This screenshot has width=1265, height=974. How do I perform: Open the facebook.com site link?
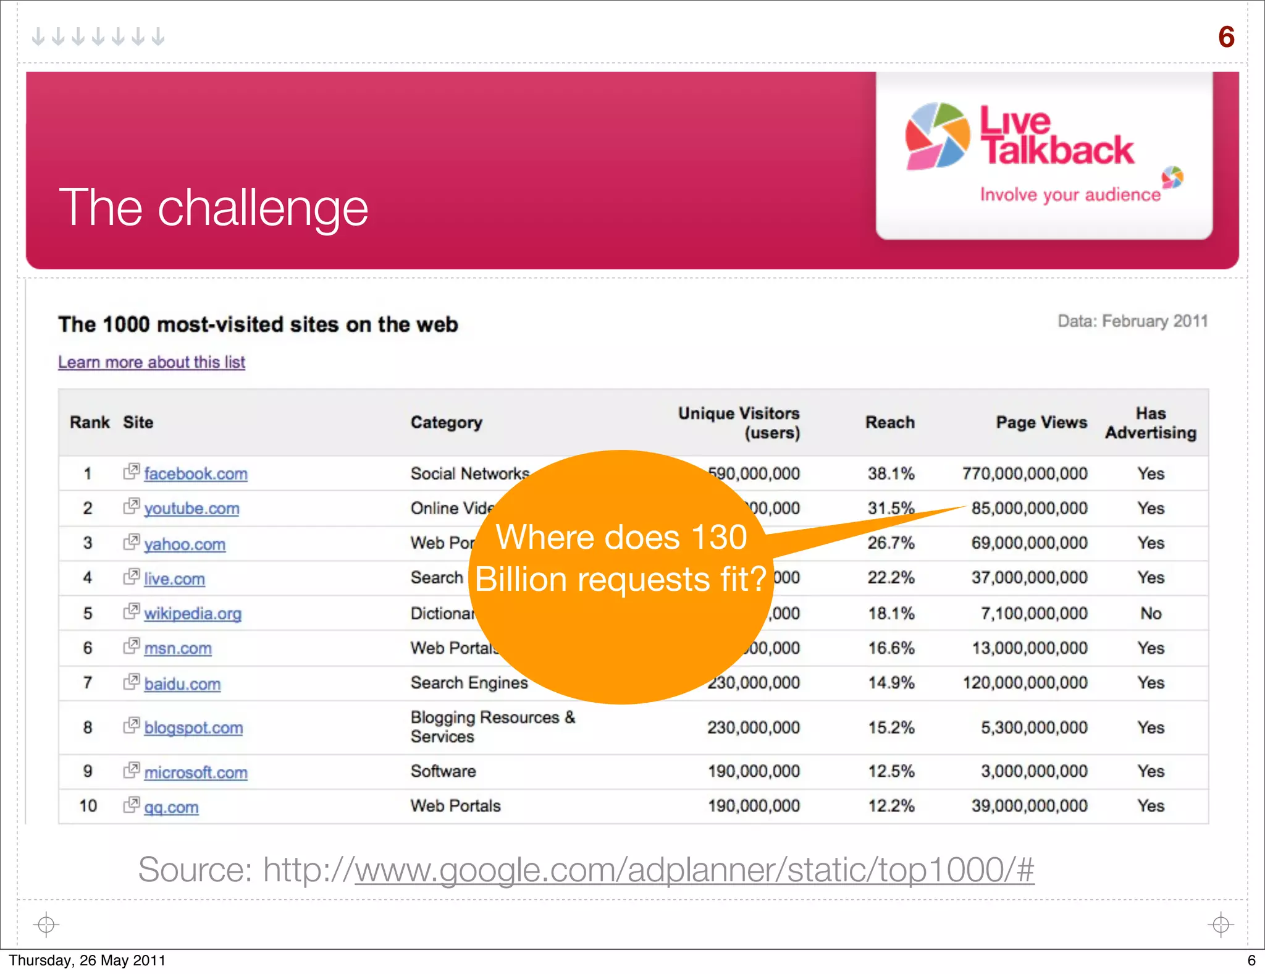[x=196, y=474]
